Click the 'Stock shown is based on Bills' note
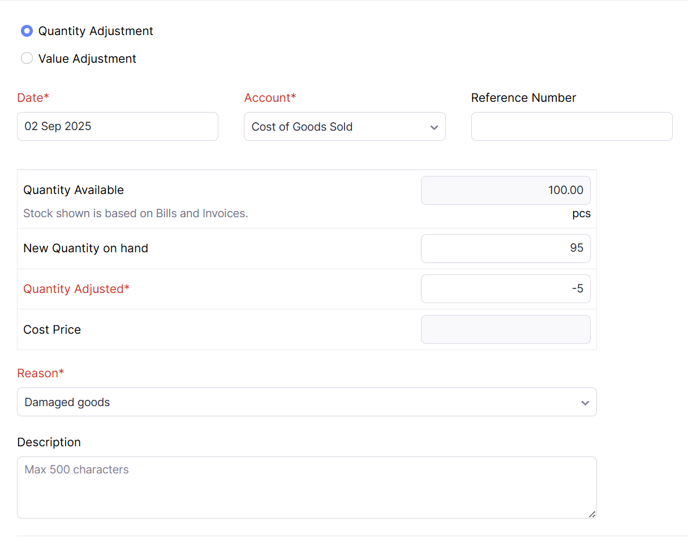This screenshot has width=688, height=543. coord(135,214)
